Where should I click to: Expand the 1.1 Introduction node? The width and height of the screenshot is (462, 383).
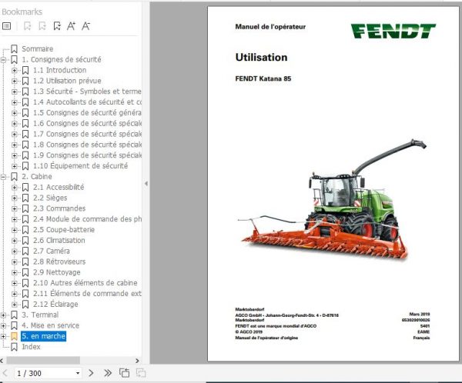(x=14, y=70)
